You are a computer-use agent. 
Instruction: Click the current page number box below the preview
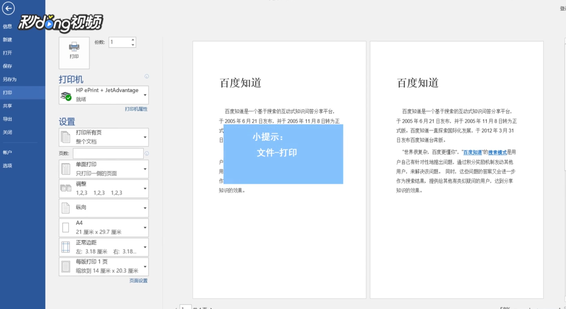(185, 307)
